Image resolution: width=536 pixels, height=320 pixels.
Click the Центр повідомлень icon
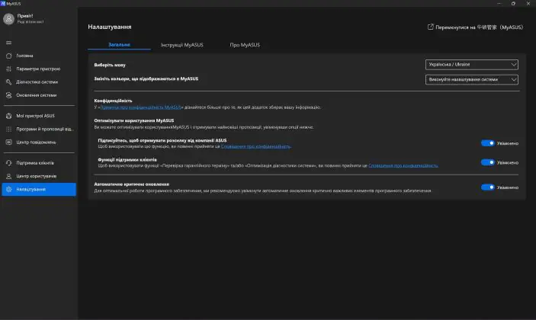[x=9, y=142]
